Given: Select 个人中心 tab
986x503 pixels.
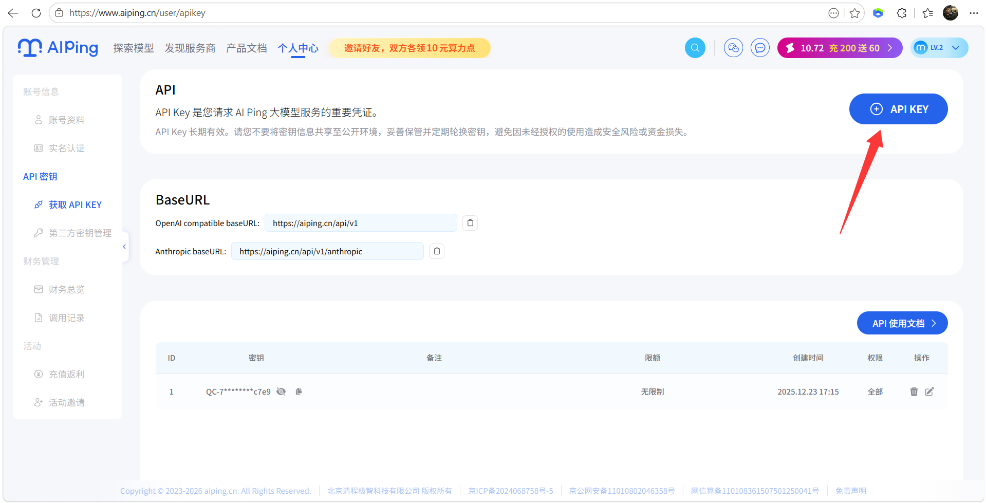Looking at the screenshot, I should [x=298, y=48].
